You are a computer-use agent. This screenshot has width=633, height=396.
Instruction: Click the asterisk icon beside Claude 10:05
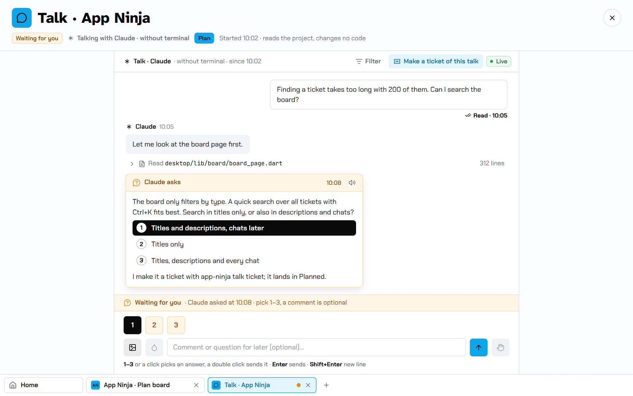coord(129,127)
